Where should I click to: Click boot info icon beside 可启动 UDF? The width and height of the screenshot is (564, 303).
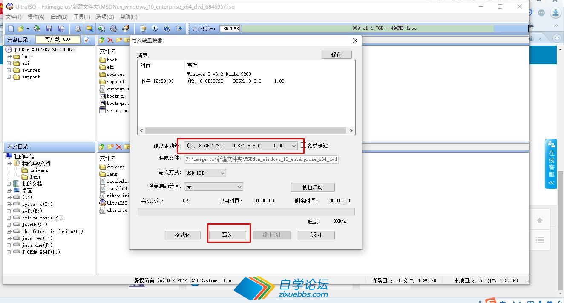87,40
